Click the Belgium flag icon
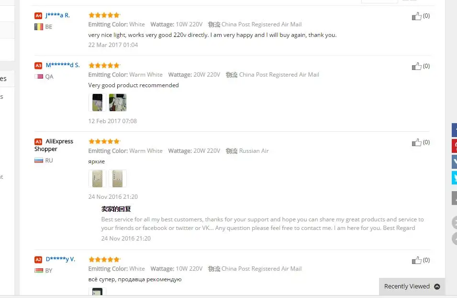457x298 pixels. click(x=39, y=27)
